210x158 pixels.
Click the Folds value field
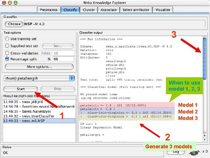(64, 53)
